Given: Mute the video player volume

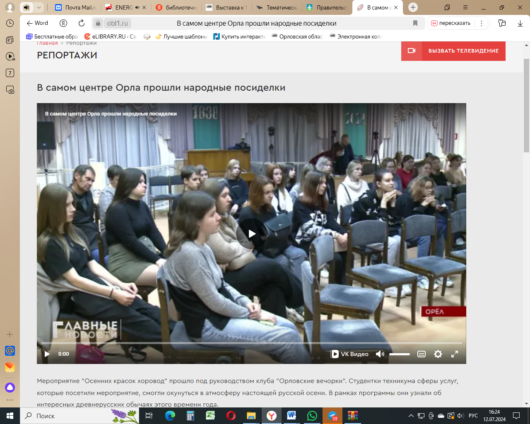Looking at the screenshot, I should pos(380,354).
